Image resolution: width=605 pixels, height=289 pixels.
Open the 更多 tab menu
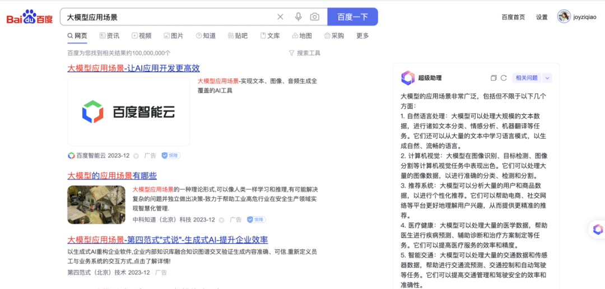(362, 36)
